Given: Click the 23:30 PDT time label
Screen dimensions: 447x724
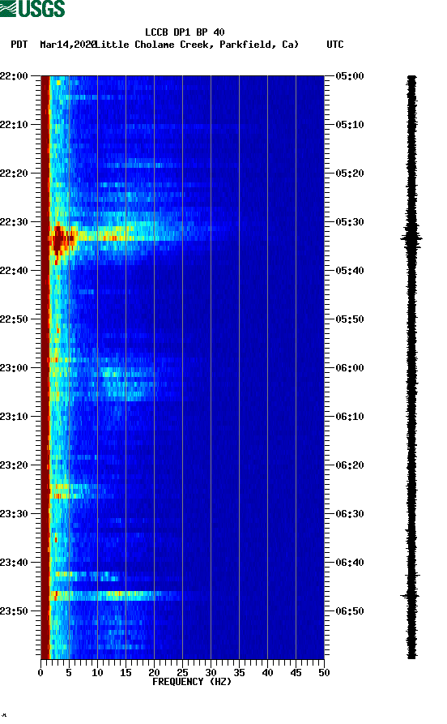Looking at the screenshot, I should pyautogui.click(x=14, y=514).
